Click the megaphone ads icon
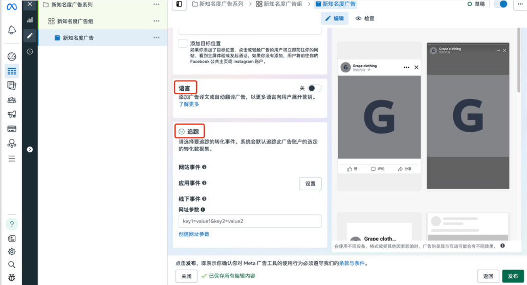The width and height of the screenshot is (527, 285). tap(12, 114)
